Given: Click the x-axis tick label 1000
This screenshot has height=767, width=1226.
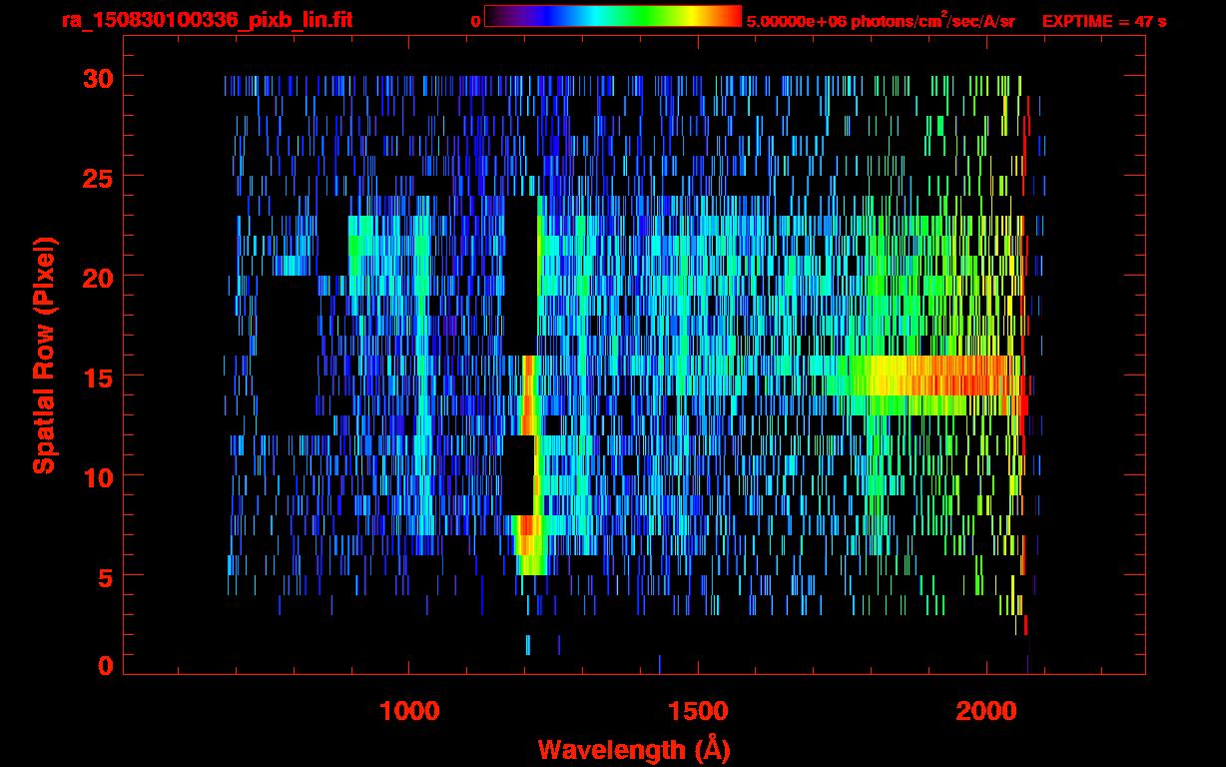Looking at the screenshot, I should click(409, 711).
